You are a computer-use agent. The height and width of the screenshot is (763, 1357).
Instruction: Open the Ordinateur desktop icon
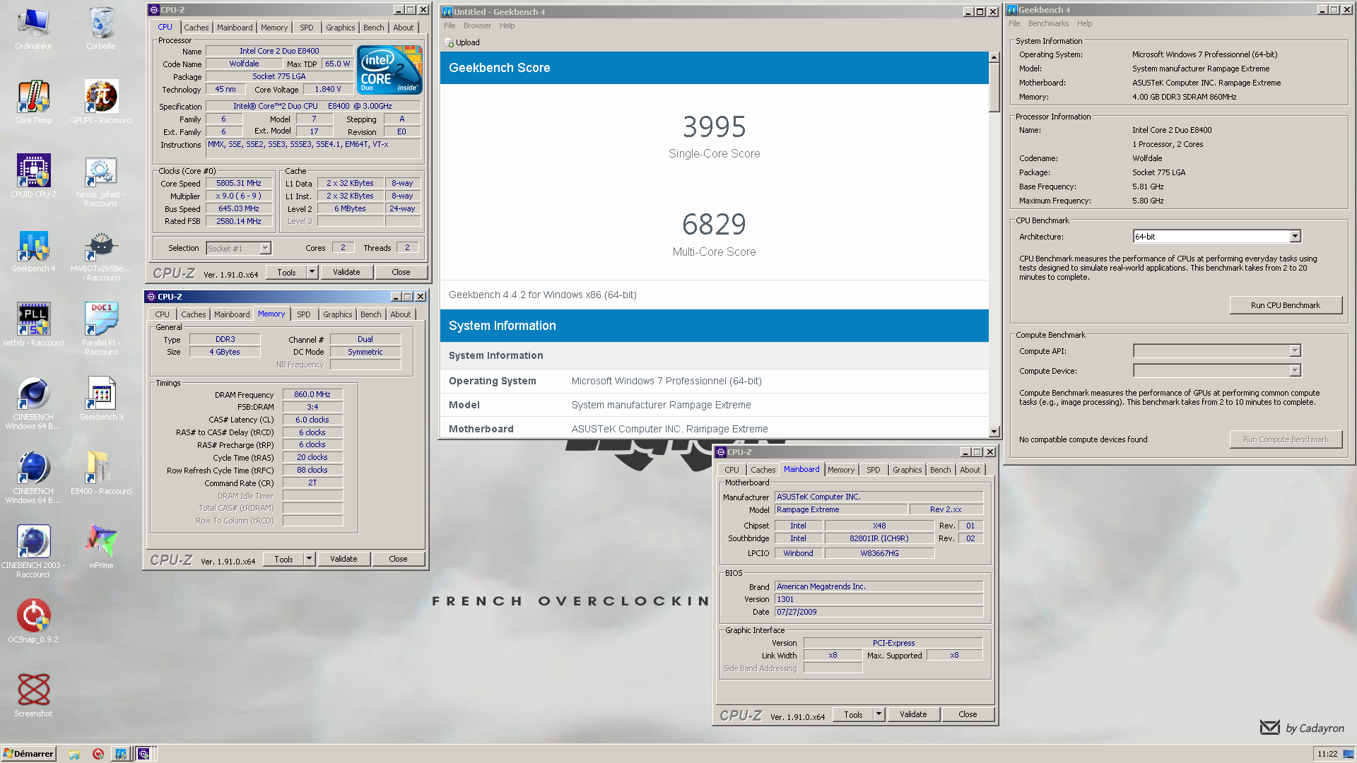[x=33, y=28]
